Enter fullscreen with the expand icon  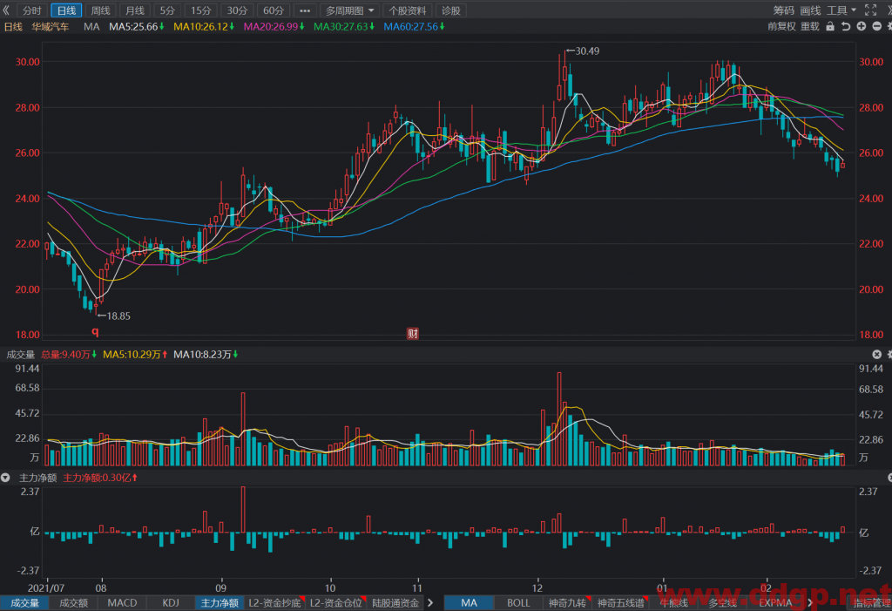click(870, 10)
